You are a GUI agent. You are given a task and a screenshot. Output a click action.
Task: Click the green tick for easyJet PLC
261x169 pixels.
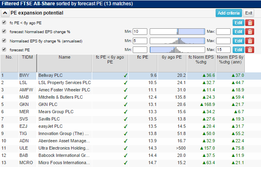click(x=125, y=127)
